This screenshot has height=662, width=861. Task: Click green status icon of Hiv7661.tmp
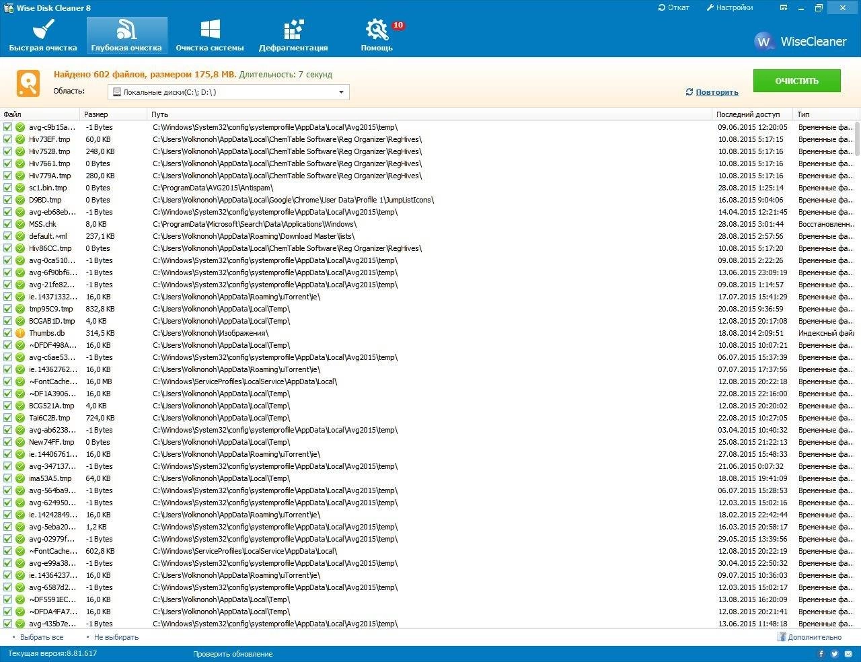20,163
